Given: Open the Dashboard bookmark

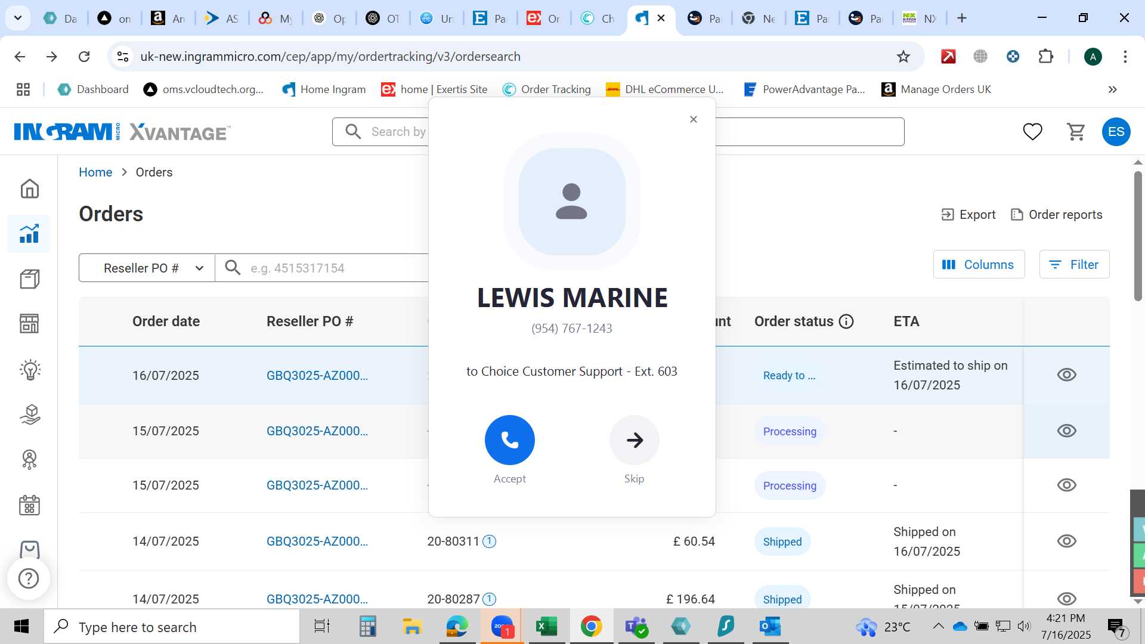Looking at the screenshot, I should point(94,89).
